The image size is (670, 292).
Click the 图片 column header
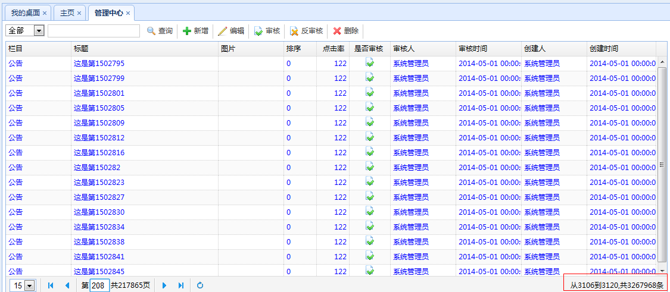point(251,49)
